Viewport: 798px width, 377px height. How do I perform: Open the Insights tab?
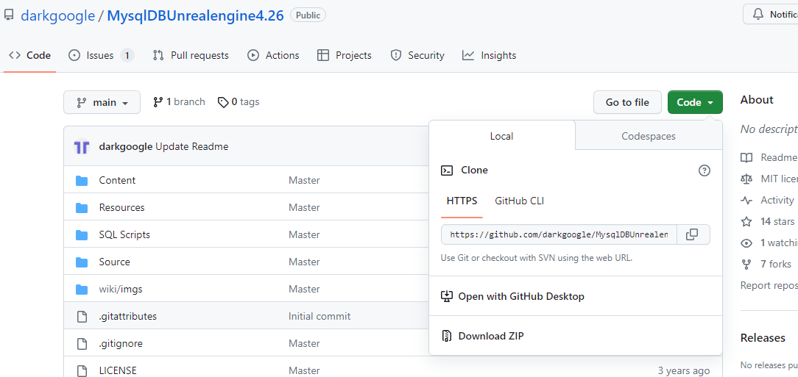(489, 55)
